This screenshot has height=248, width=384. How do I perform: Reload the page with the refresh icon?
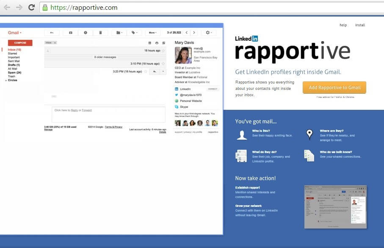click(x=32, y=7)
